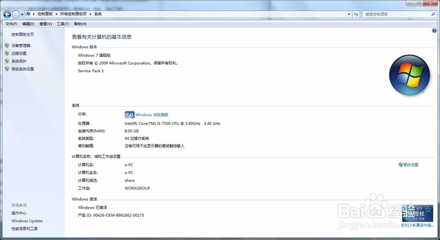Select 64 位操作系统 text
Viewport: 440px width, 240px height.
coord(137,138)
